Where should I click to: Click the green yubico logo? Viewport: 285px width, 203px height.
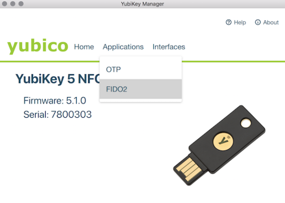tap(37, 46)
